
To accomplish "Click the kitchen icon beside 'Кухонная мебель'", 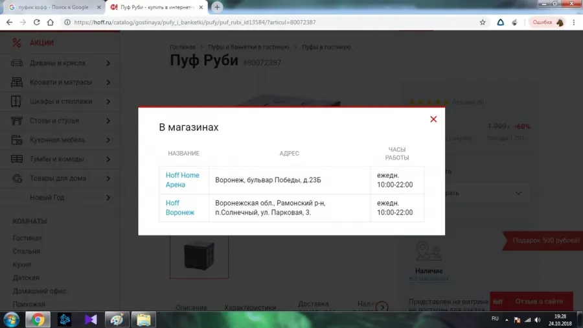I will click(17, 140).
